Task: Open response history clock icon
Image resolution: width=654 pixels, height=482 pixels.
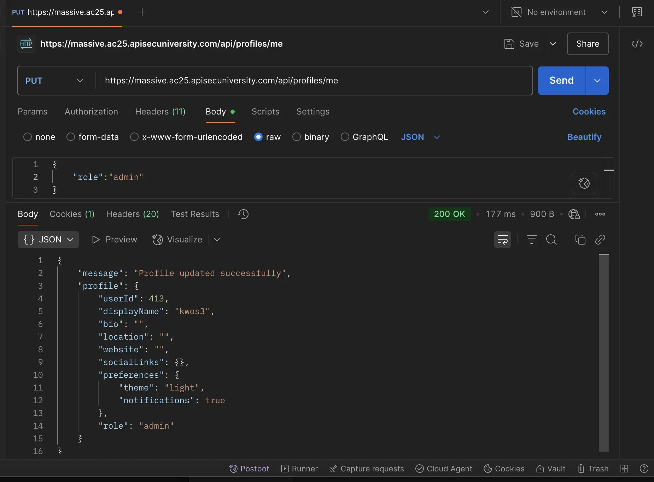Action: tap(243, 214)
